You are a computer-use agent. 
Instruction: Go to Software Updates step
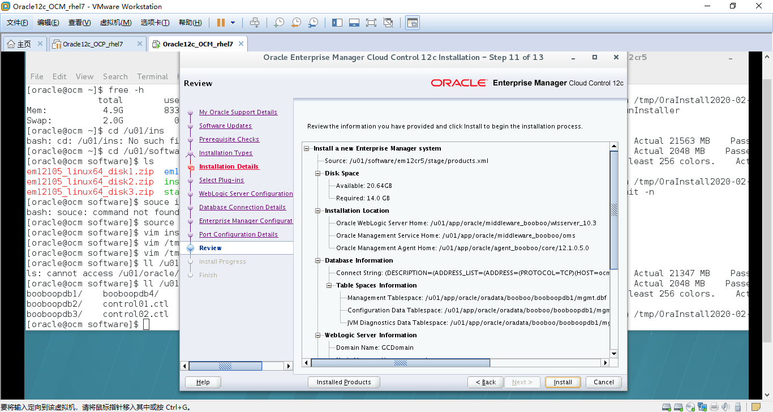pyautogui.click(x=225, y=126)
